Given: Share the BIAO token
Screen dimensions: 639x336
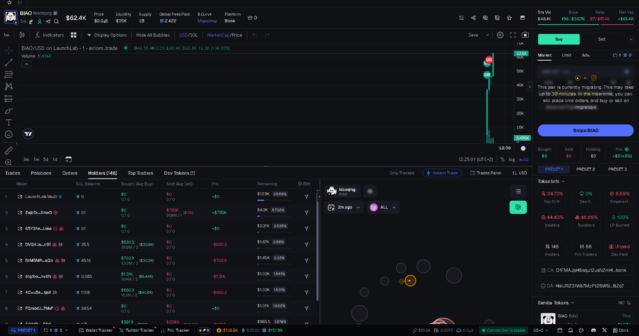Looking at the screenshot, I should [473, 18].
